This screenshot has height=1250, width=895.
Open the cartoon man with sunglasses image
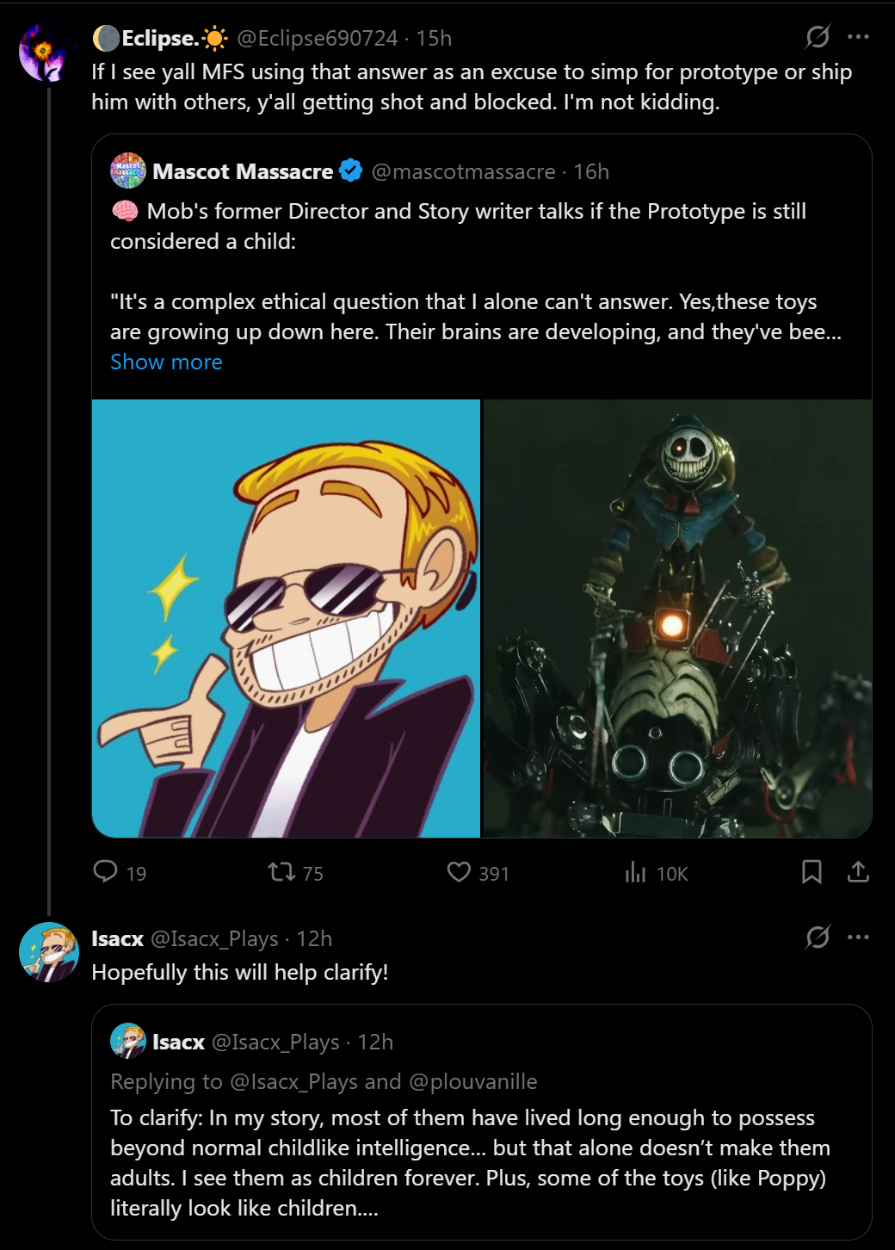tap(286, 618)
